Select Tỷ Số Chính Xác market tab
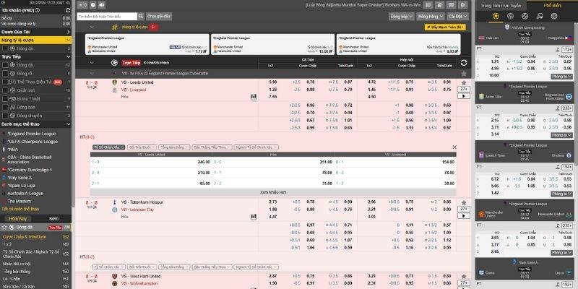The image size is (578, 289). click(x=108, y=147)
